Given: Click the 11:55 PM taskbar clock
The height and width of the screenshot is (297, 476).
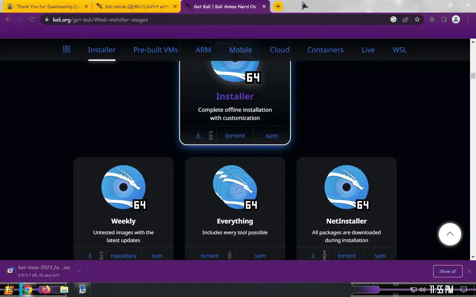Looking at the screenshot, I should pos(441,290).
